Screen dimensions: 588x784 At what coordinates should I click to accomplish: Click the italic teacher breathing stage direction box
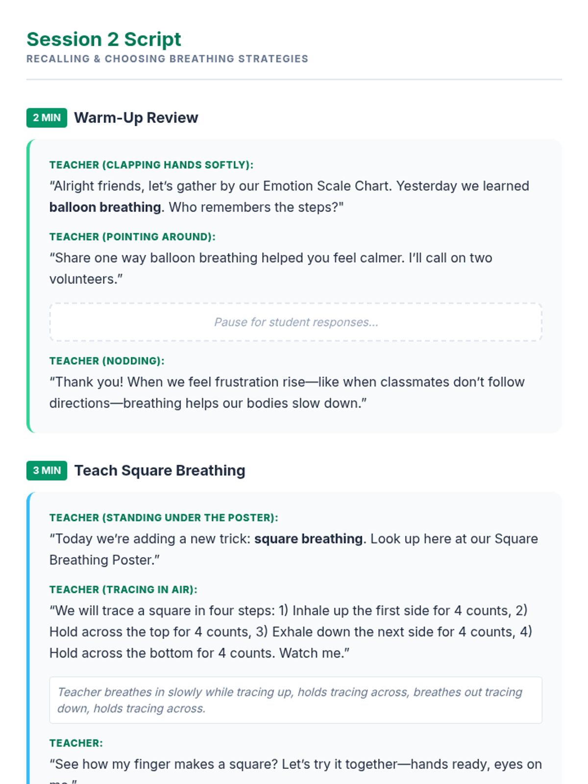tap(296, 700)
